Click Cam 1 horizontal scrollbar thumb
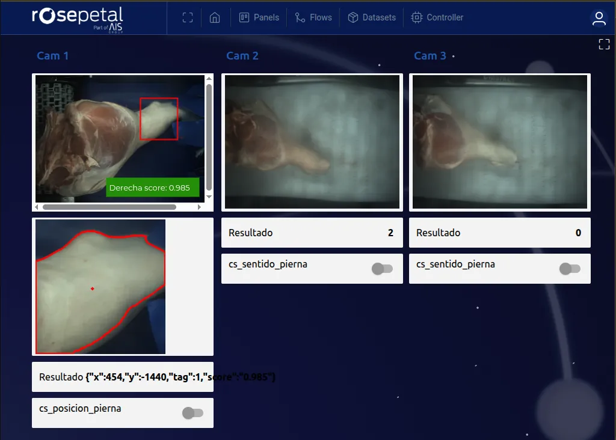This screenshot has width=616, height=440. coord(109,207)
